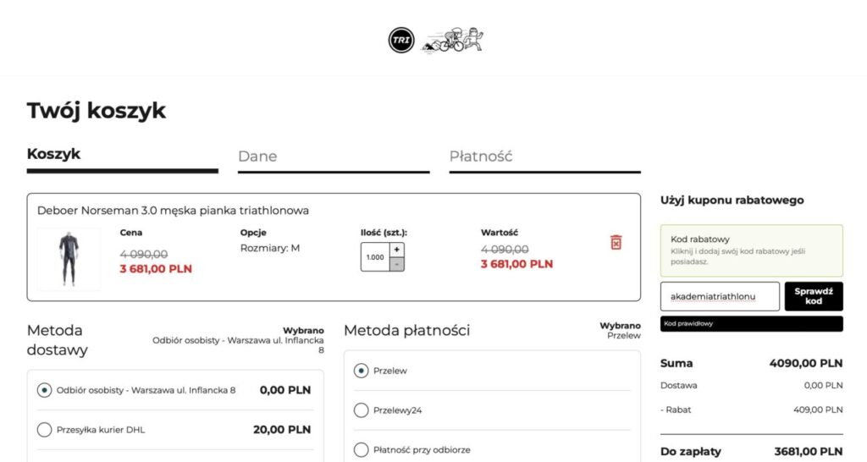867x462 pixels.
Task: Choose Przesyłka kurier DHL delivery
Action: pyautogui.click(x=45, y=430)
